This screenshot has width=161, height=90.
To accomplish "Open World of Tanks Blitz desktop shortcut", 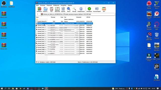I will [157, 47].
